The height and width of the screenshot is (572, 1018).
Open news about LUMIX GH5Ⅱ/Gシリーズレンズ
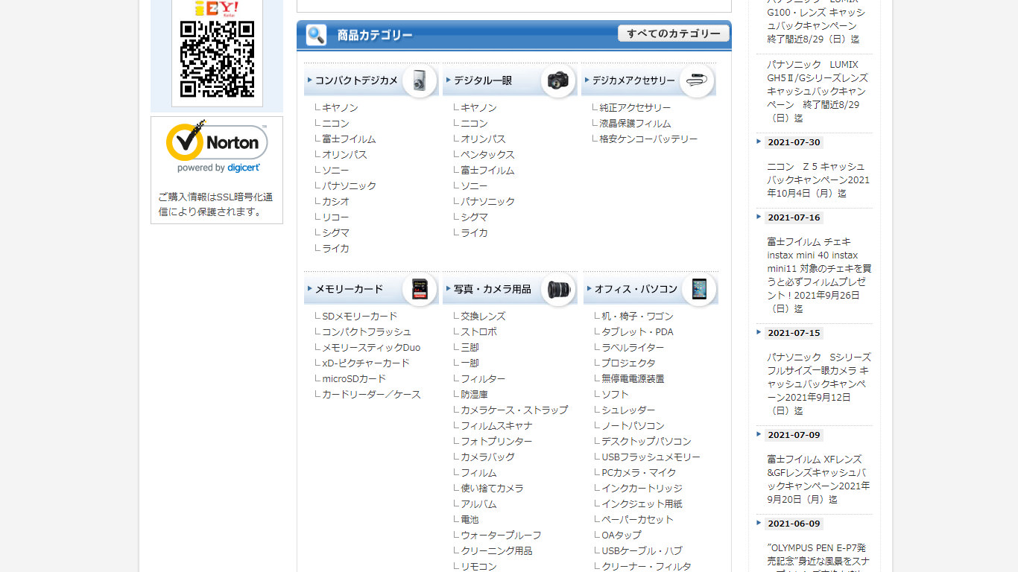(x=818, y=92)
